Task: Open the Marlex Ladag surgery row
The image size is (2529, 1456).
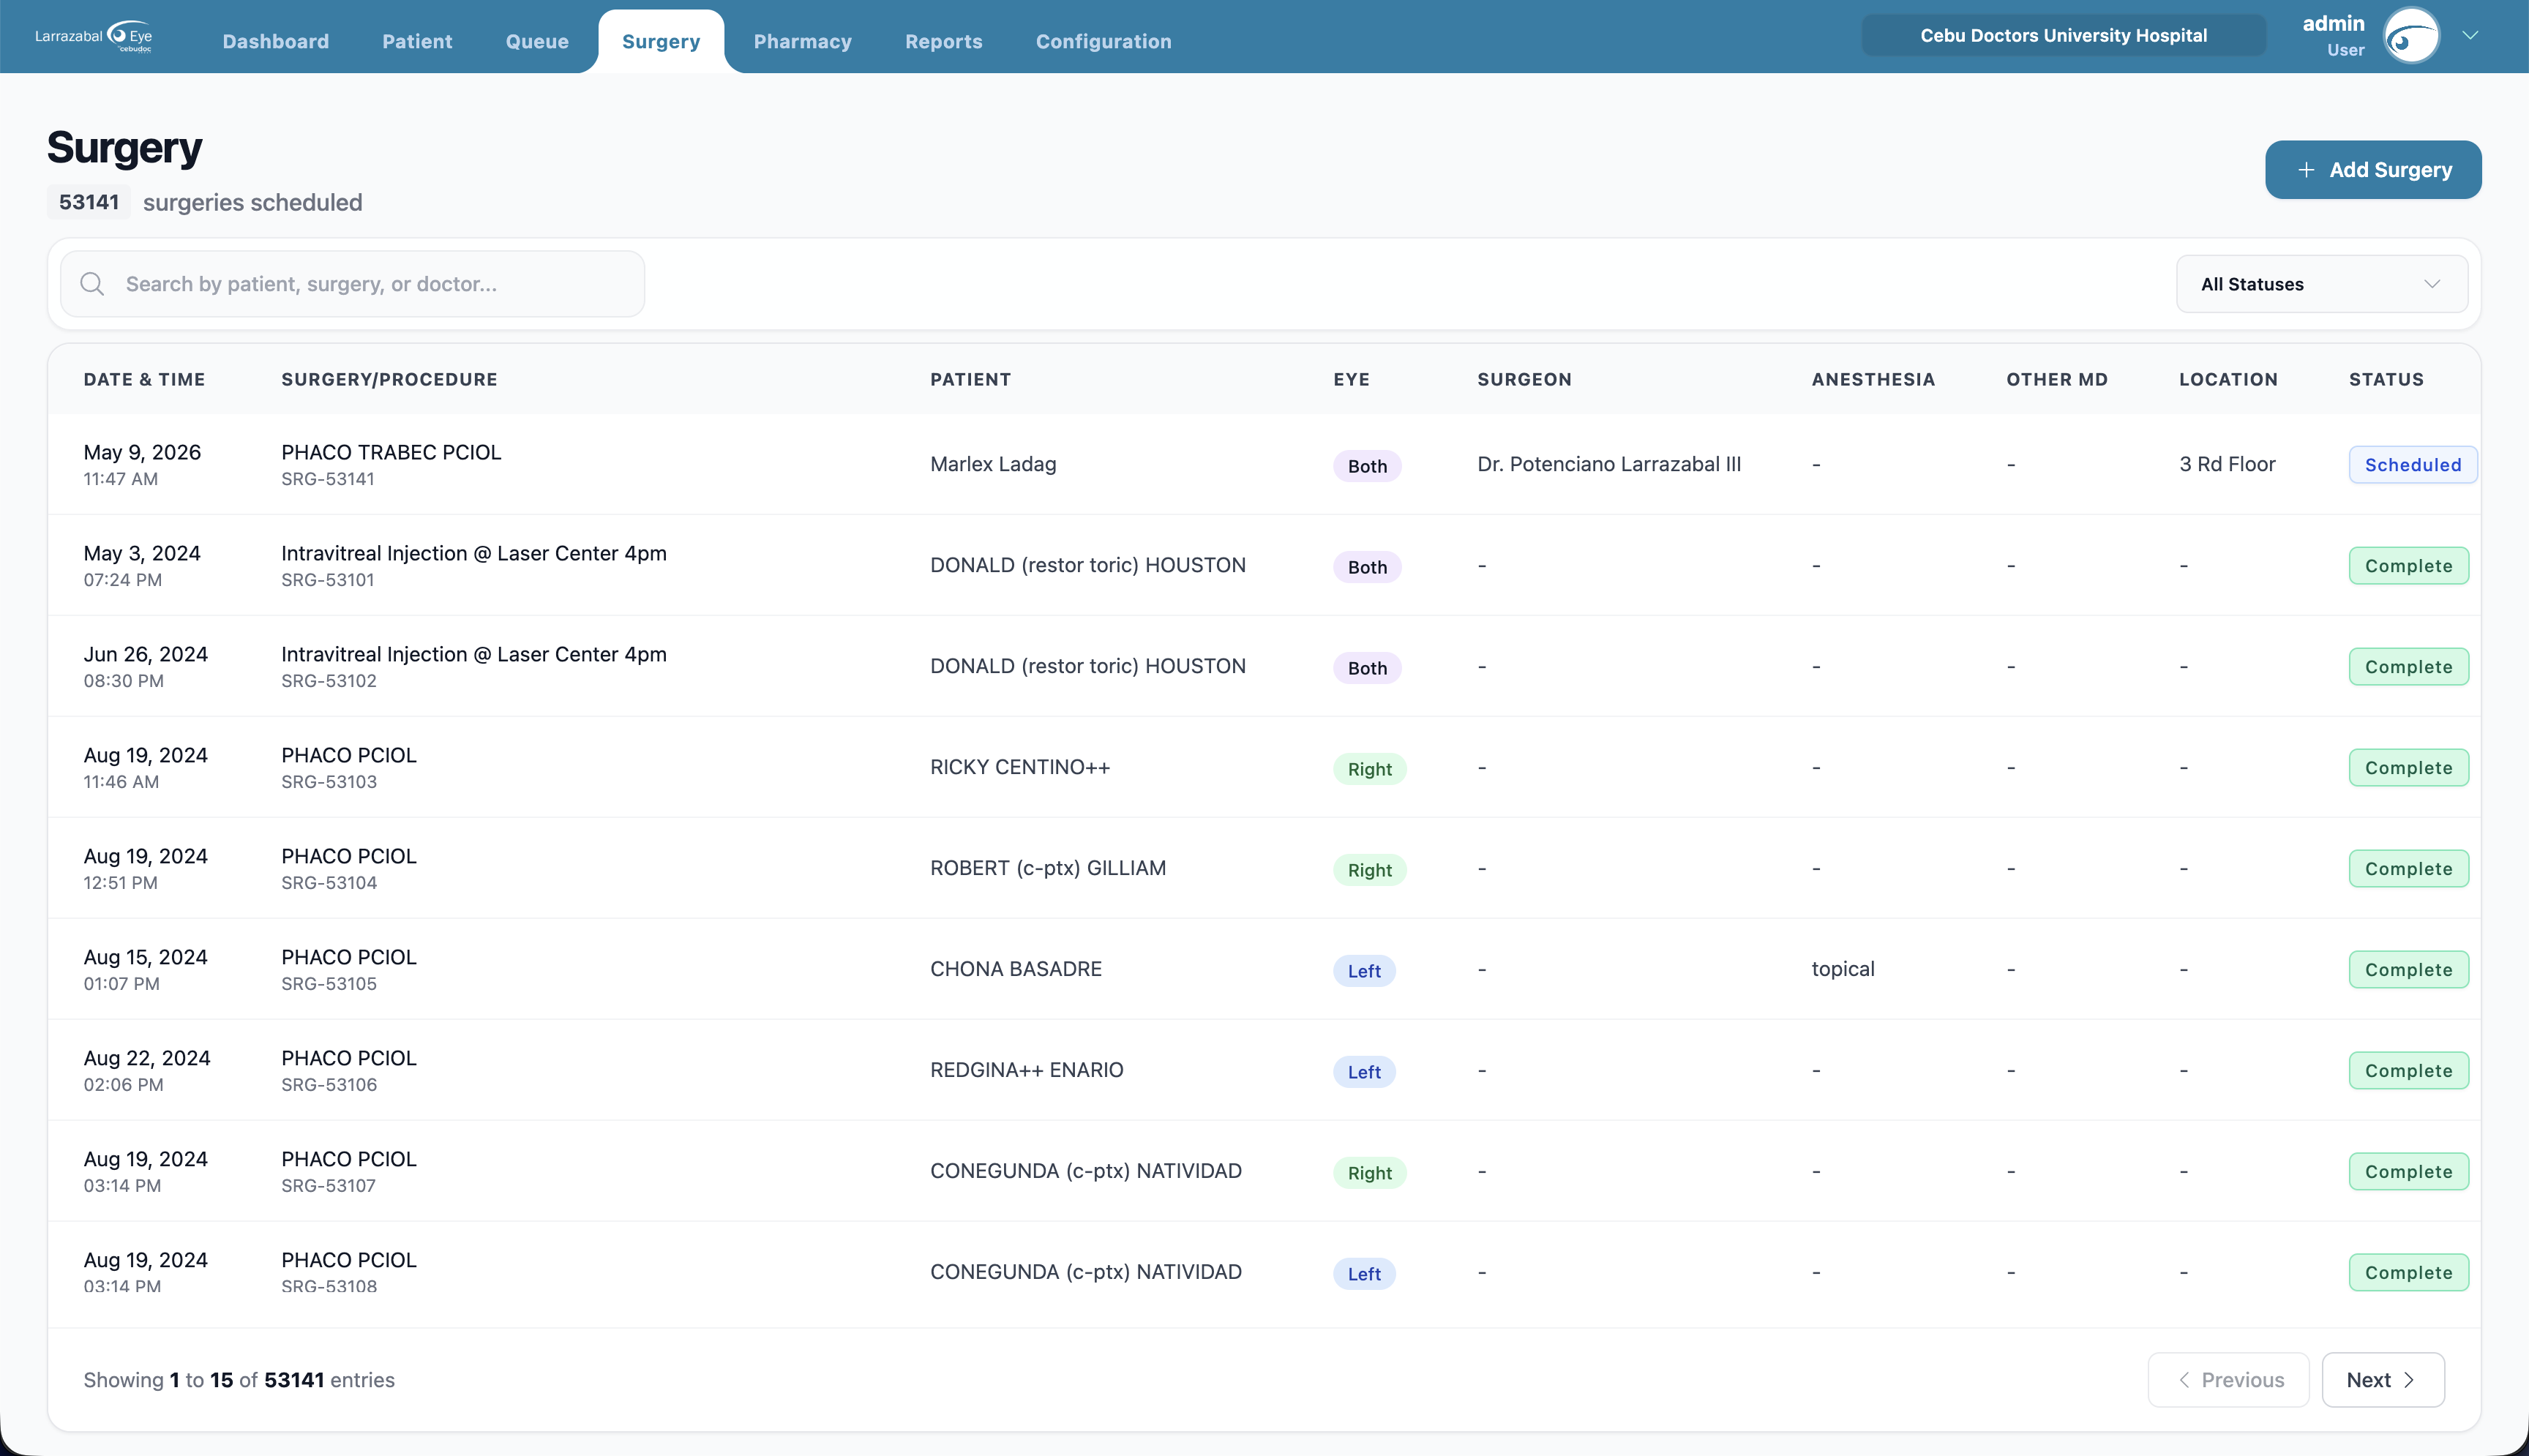Action: pyautogui.click(x=1264, y=465)
